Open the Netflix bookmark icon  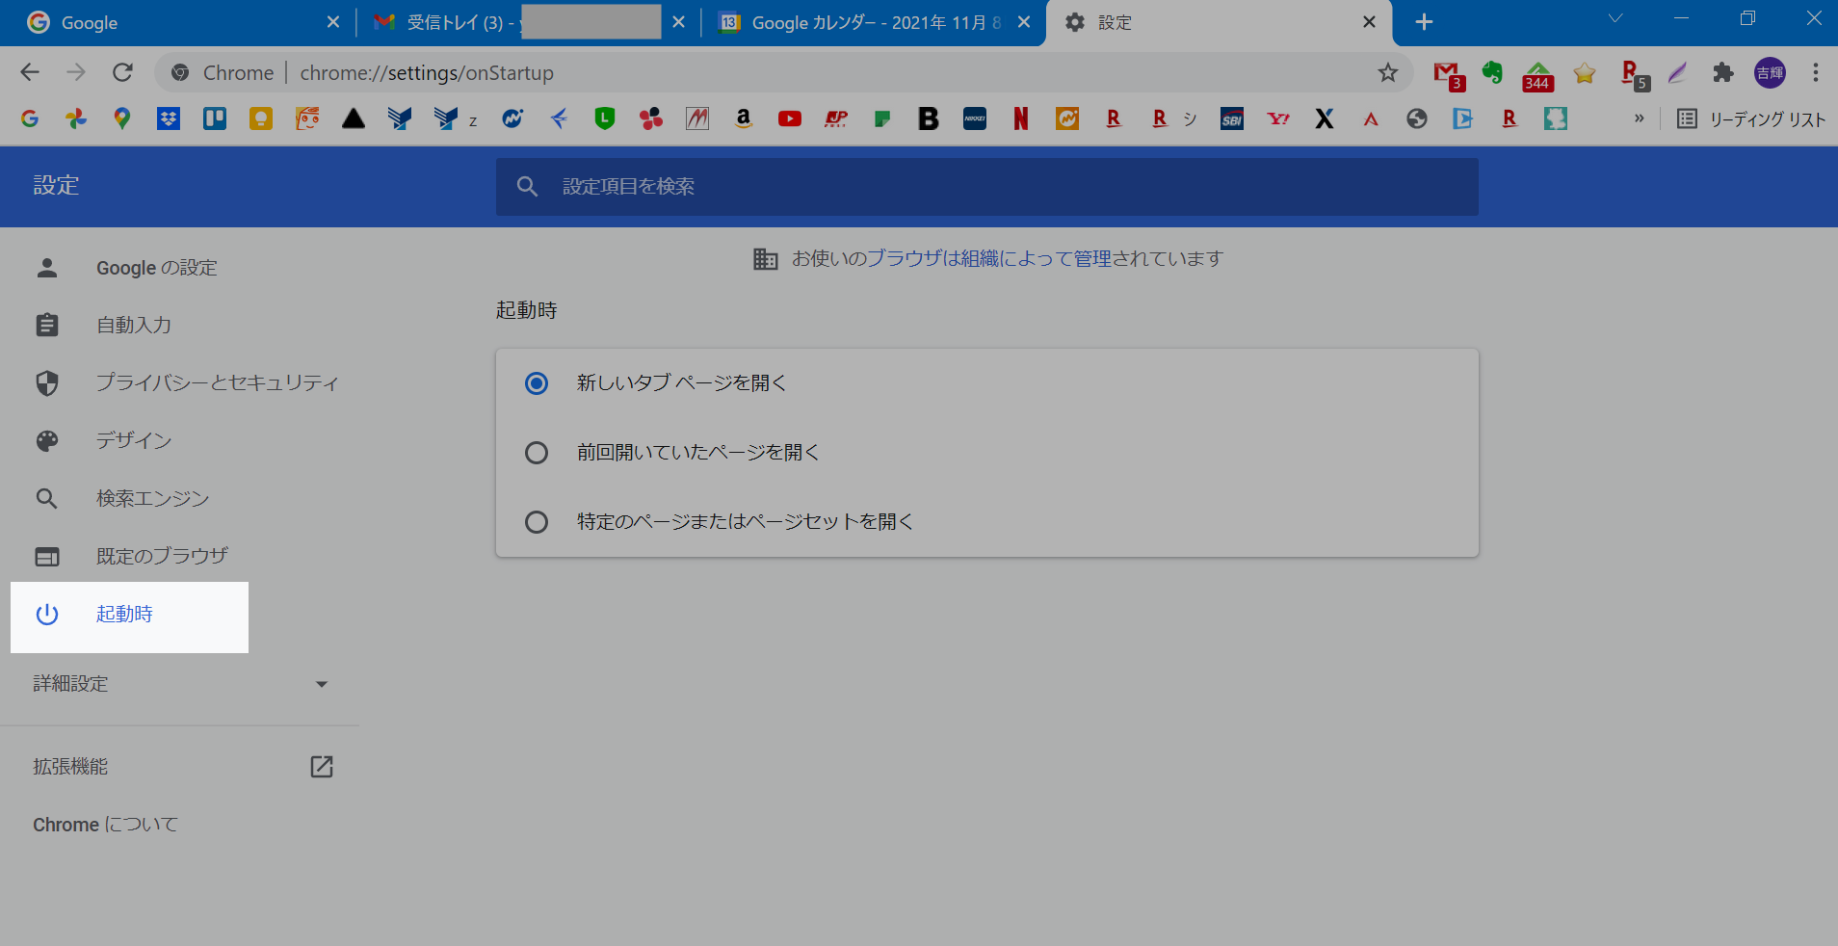[x=1021, y=118]
